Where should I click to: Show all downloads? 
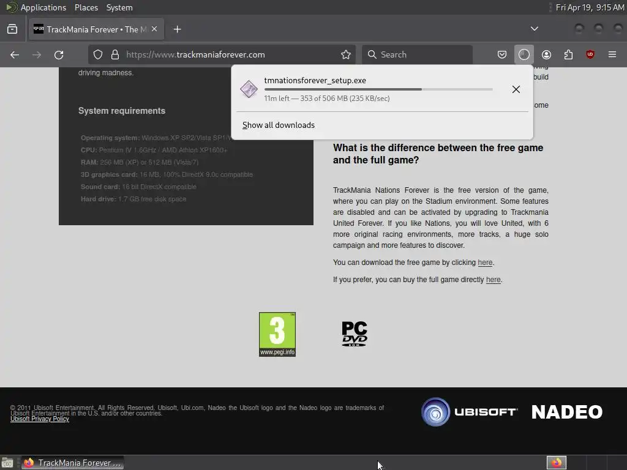pyautogui.click(x=279, y=125)
